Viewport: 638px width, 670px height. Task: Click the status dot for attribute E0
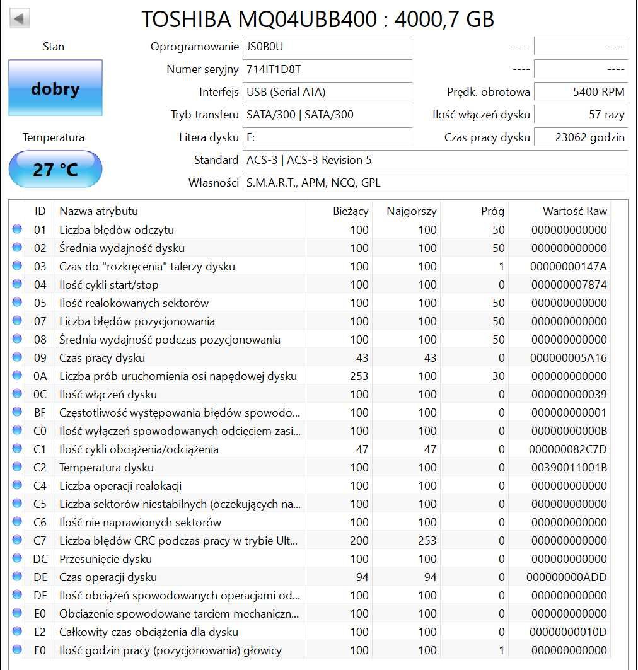coord(17,613)
